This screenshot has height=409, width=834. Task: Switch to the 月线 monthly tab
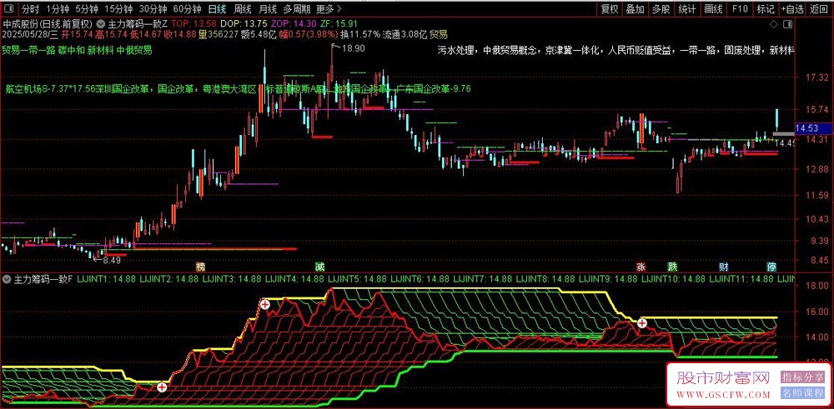coord(267,9)
